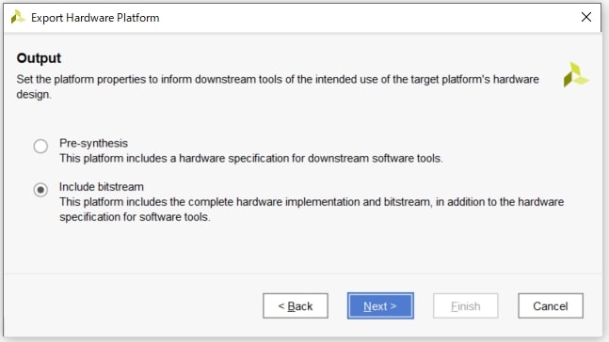
Task: Click the Export Hardware Platform title text
Action: pos(95,18)
